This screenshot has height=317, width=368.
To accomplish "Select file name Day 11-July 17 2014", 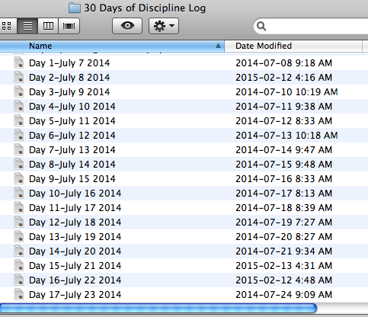I will (75, 208).
